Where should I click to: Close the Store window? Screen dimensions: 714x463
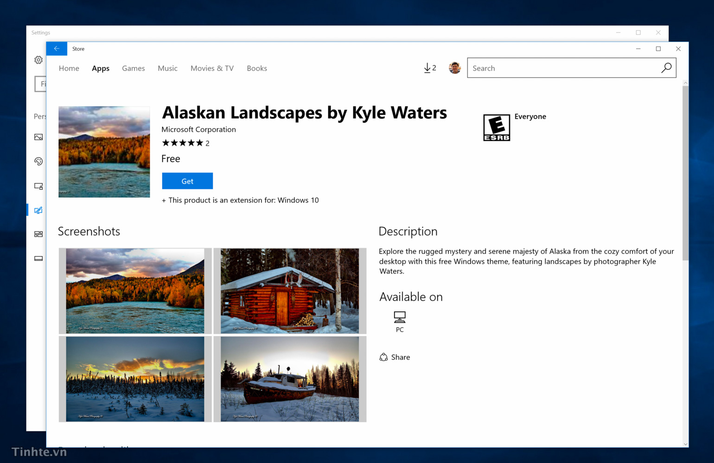pos(678,49)
